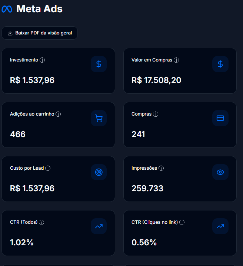Click the dollar icon in Investimento card
243x266 pixels.
point(99,64)
